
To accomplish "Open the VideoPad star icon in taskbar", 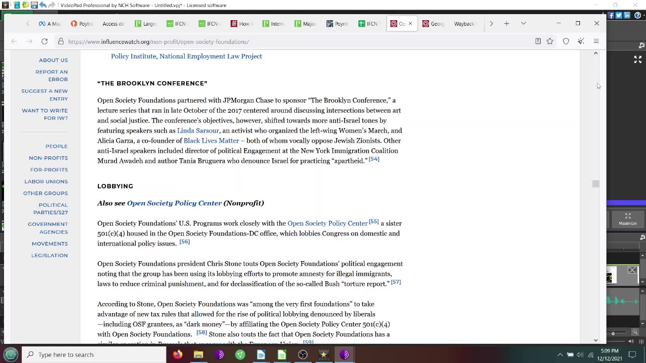I will tap(324, 354).
